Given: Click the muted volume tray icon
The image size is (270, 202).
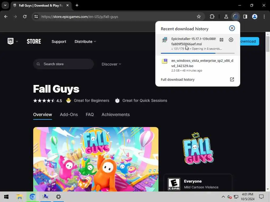Looking at the screenshot, I should (229, 197).
